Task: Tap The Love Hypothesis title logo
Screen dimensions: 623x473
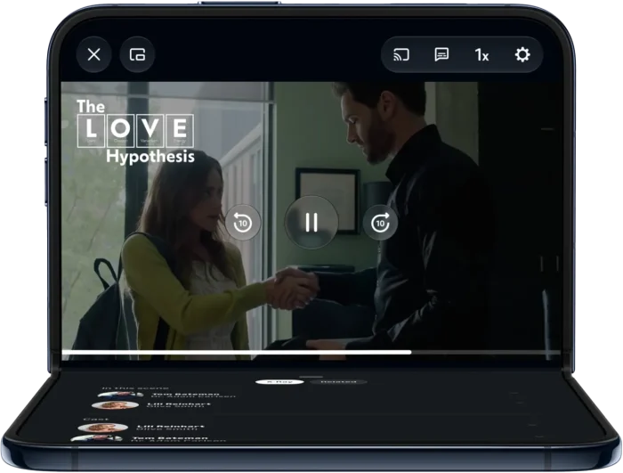Action: tap(135, 131)
